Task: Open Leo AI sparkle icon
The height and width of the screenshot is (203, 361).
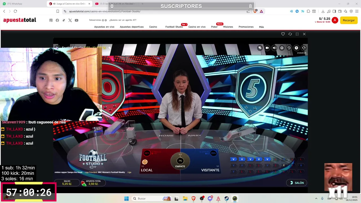Action: coord(345,11)
